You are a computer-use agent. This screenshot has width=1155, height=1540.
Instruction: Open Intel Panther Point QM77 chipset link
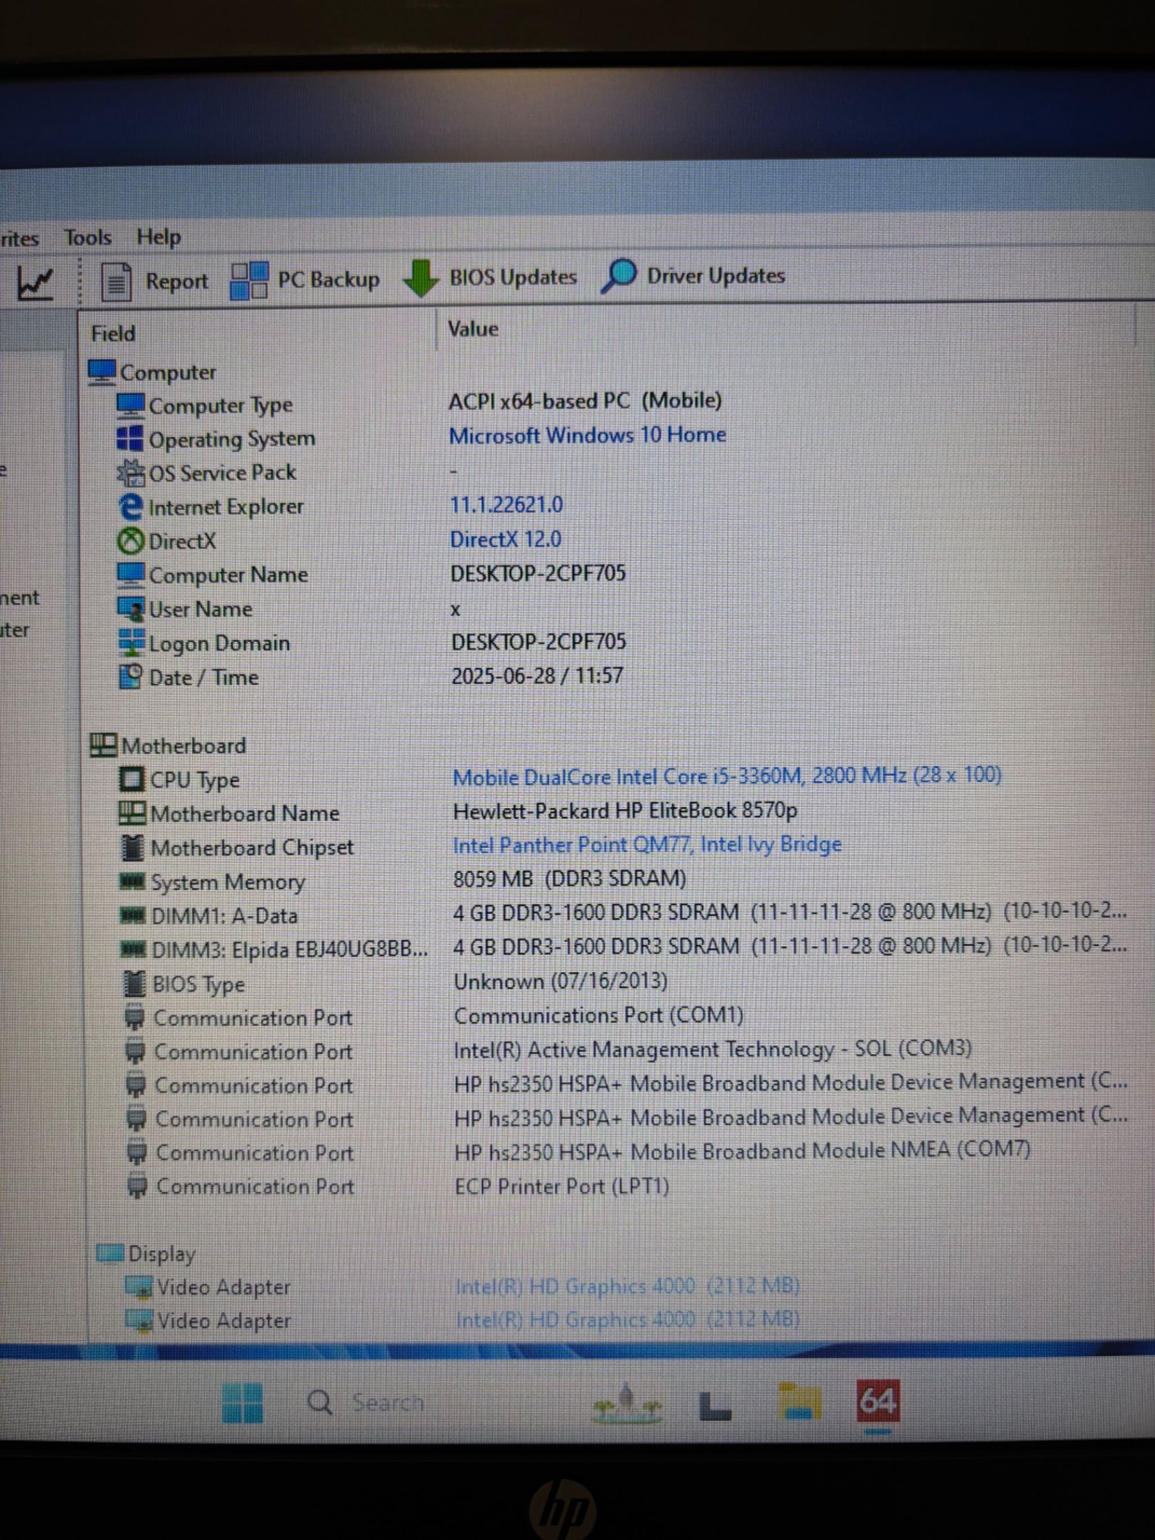tap(647, 845)
